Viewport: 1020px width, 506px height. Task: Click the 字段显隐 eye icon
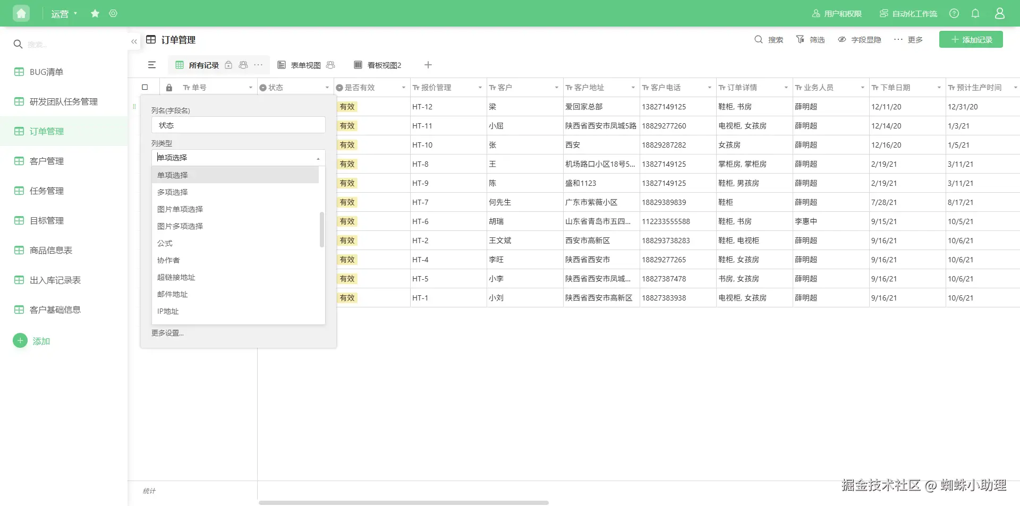(842, 39)
